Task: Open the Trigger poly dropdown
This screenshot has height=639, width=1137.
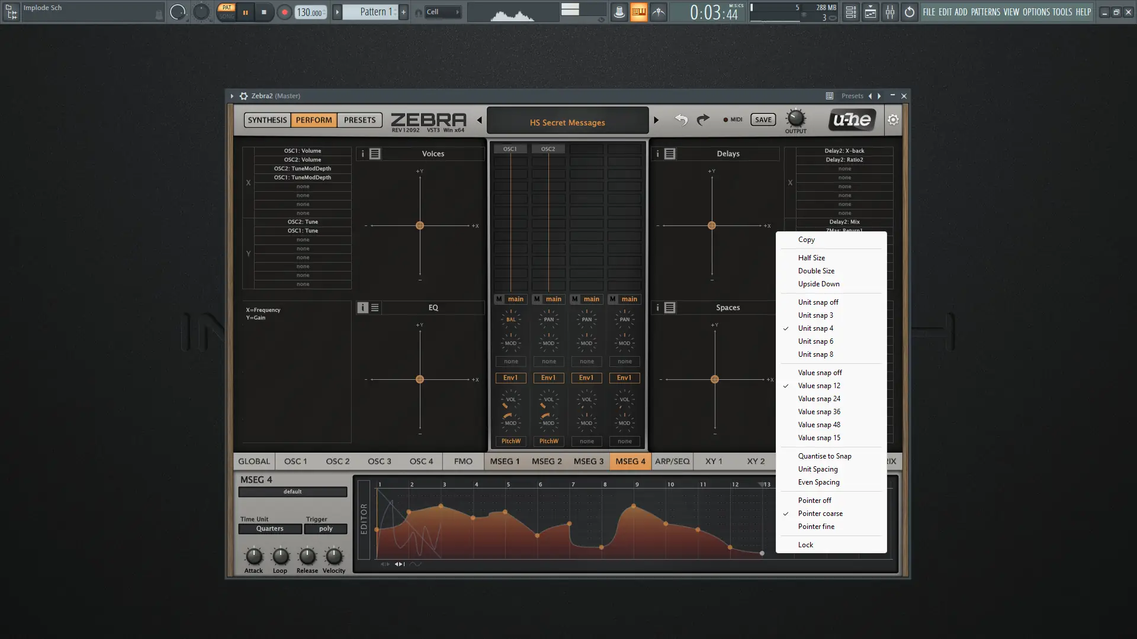Action: tap(326, 529)
